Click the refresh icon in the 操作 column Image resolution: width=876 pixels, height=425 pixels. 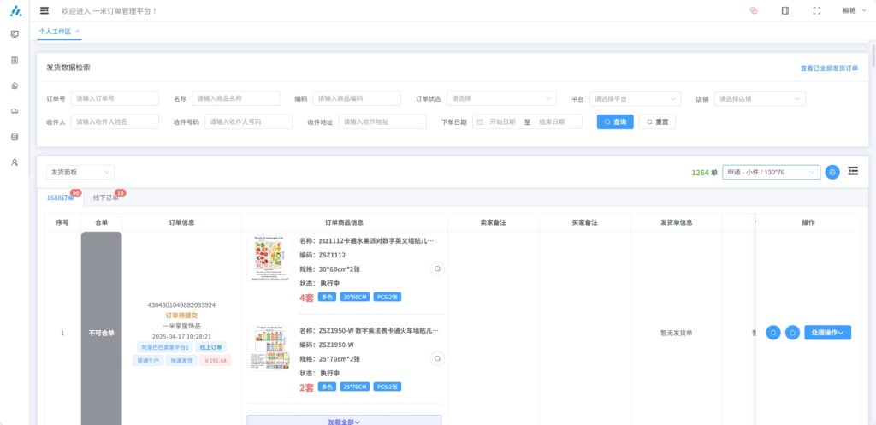point(773,333)
